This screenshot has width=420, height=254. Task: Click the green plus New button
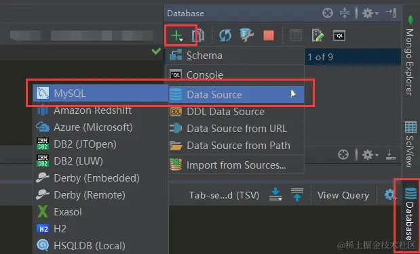[x=177, y=35]
